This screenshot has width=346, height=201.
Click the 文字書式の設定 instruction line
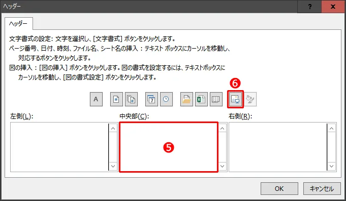[92, 39]
